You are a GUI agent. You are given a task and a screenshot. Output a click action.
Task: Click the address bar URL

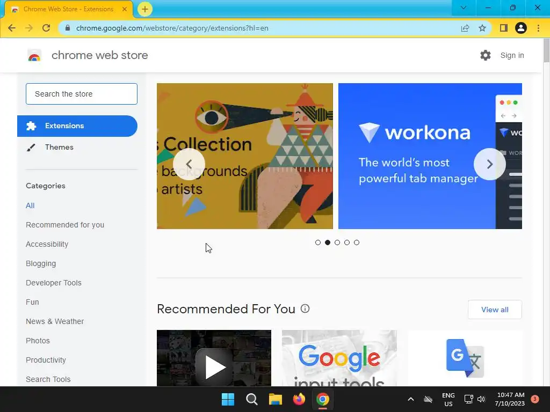point(172,28)
